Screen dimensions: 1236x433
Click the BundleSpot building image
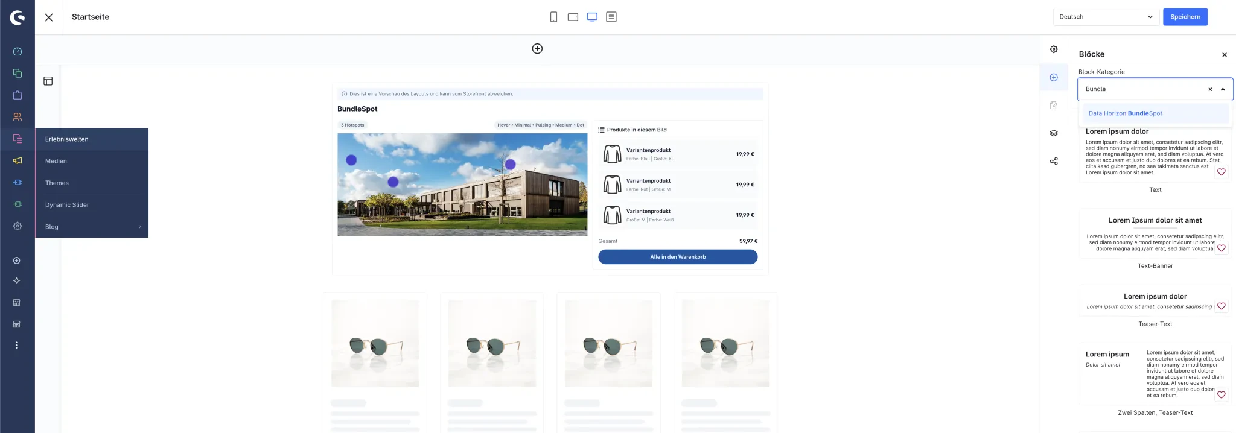tap(462, 185)
